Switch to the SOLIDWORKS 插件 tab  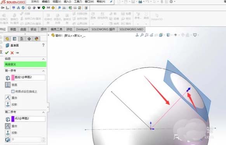point(103,29)
